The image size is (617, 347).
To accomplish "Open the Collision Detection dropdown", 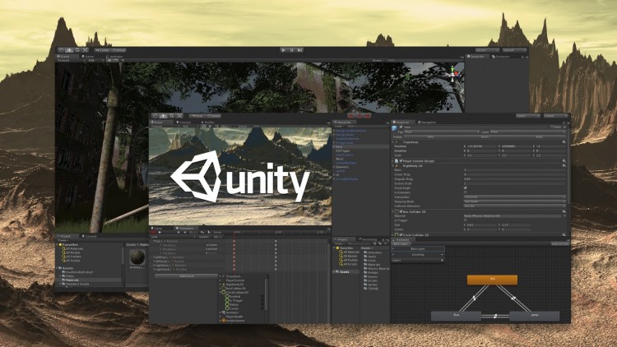I will [514, 206].
